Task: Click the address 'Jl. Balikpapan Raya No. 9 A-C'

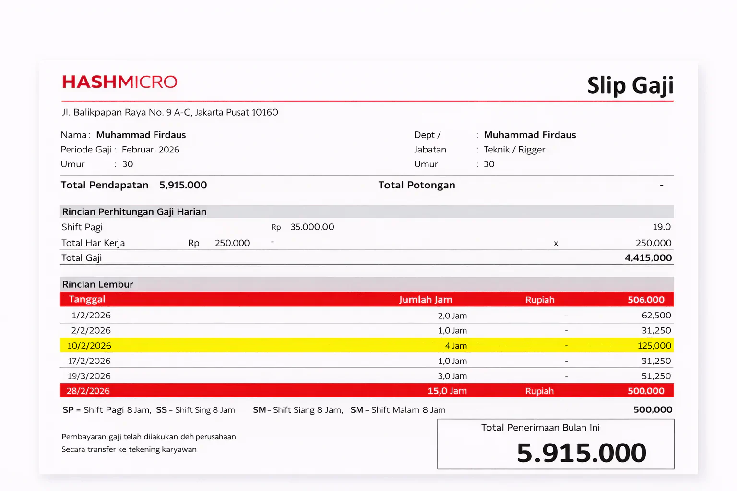Action: (127, 112)
